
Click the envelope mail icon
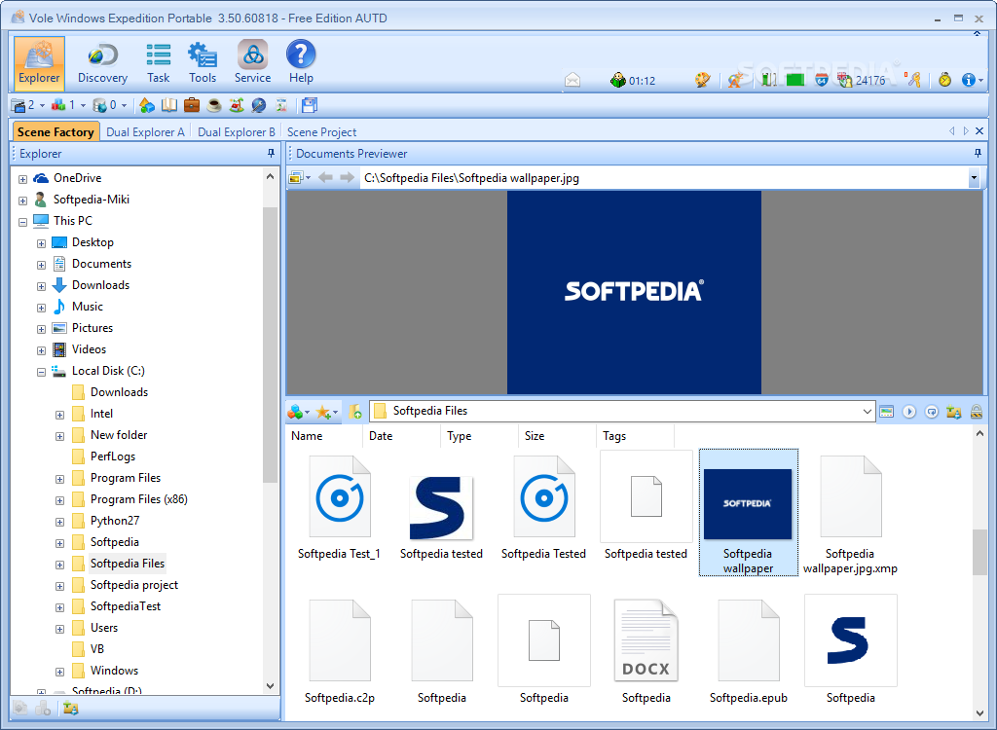coord(572,80)
